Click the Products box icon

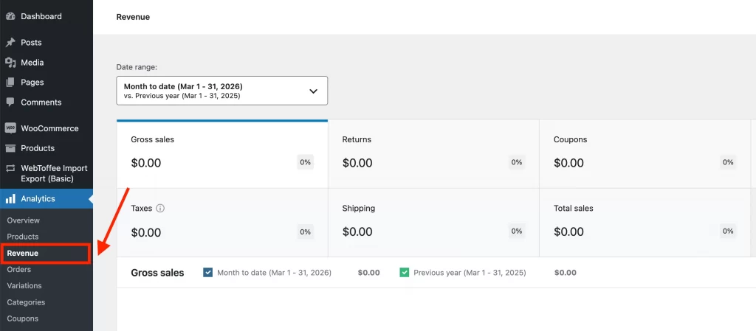[10, 148]
